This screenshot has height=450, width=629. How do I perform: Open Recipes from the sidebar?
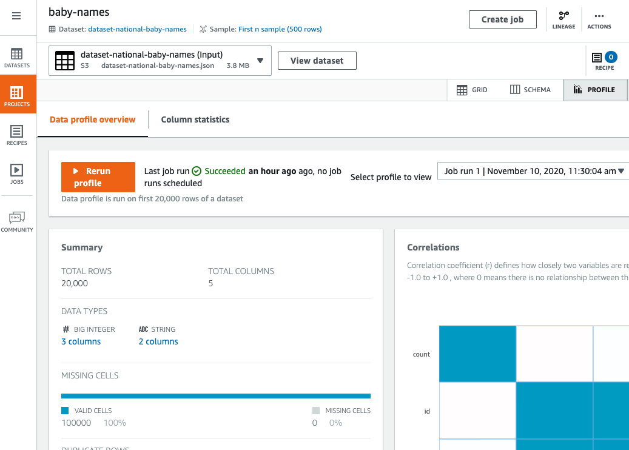[17, 135]
